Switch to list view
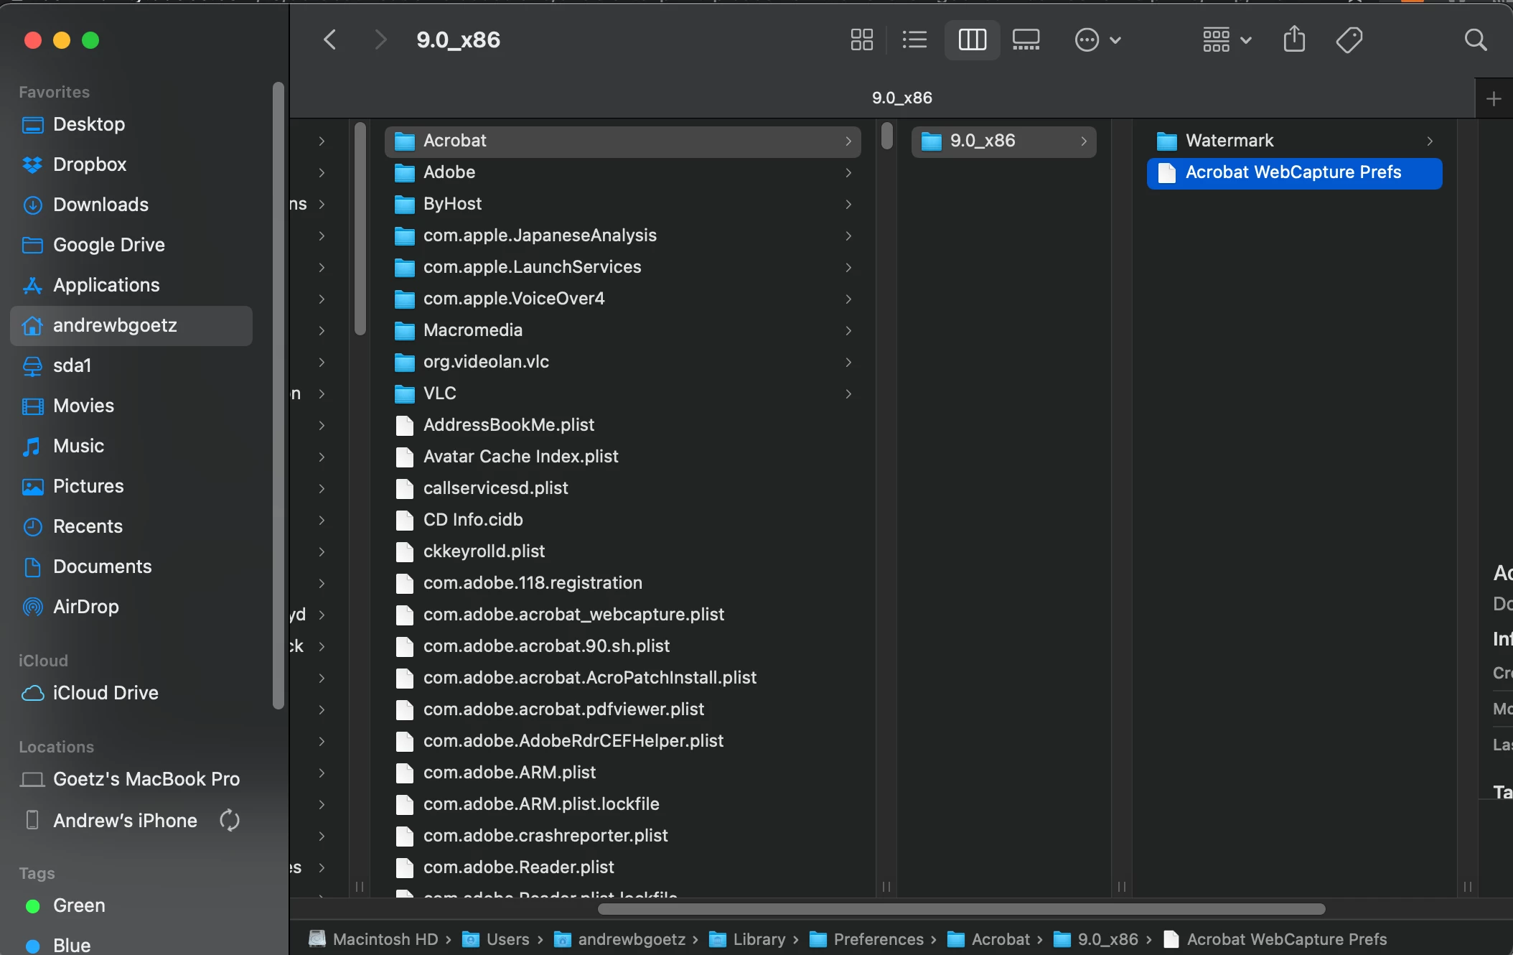Screen dimensions: 1513x955 click(914, 39)
